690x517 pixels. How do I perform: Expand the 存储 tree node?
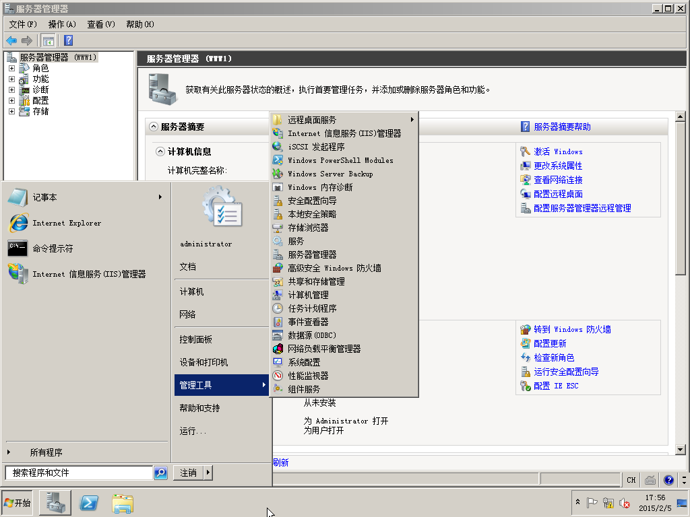(x=12, y=111)
